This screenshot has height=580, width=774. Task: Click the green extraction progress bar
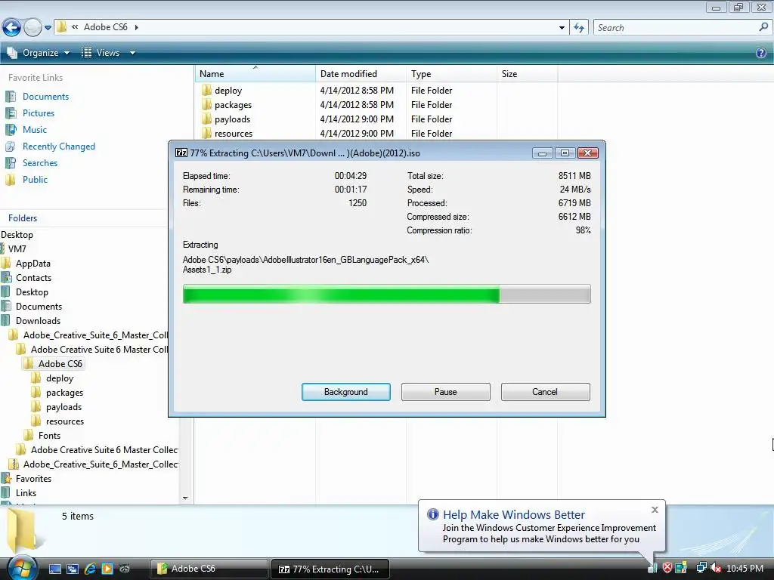(x=386, y=294)
